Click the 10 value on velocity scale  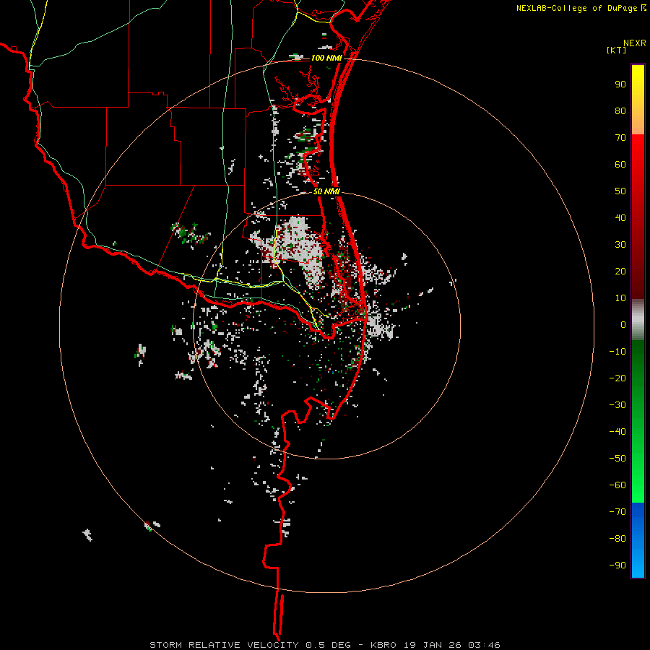pos(620,298)
